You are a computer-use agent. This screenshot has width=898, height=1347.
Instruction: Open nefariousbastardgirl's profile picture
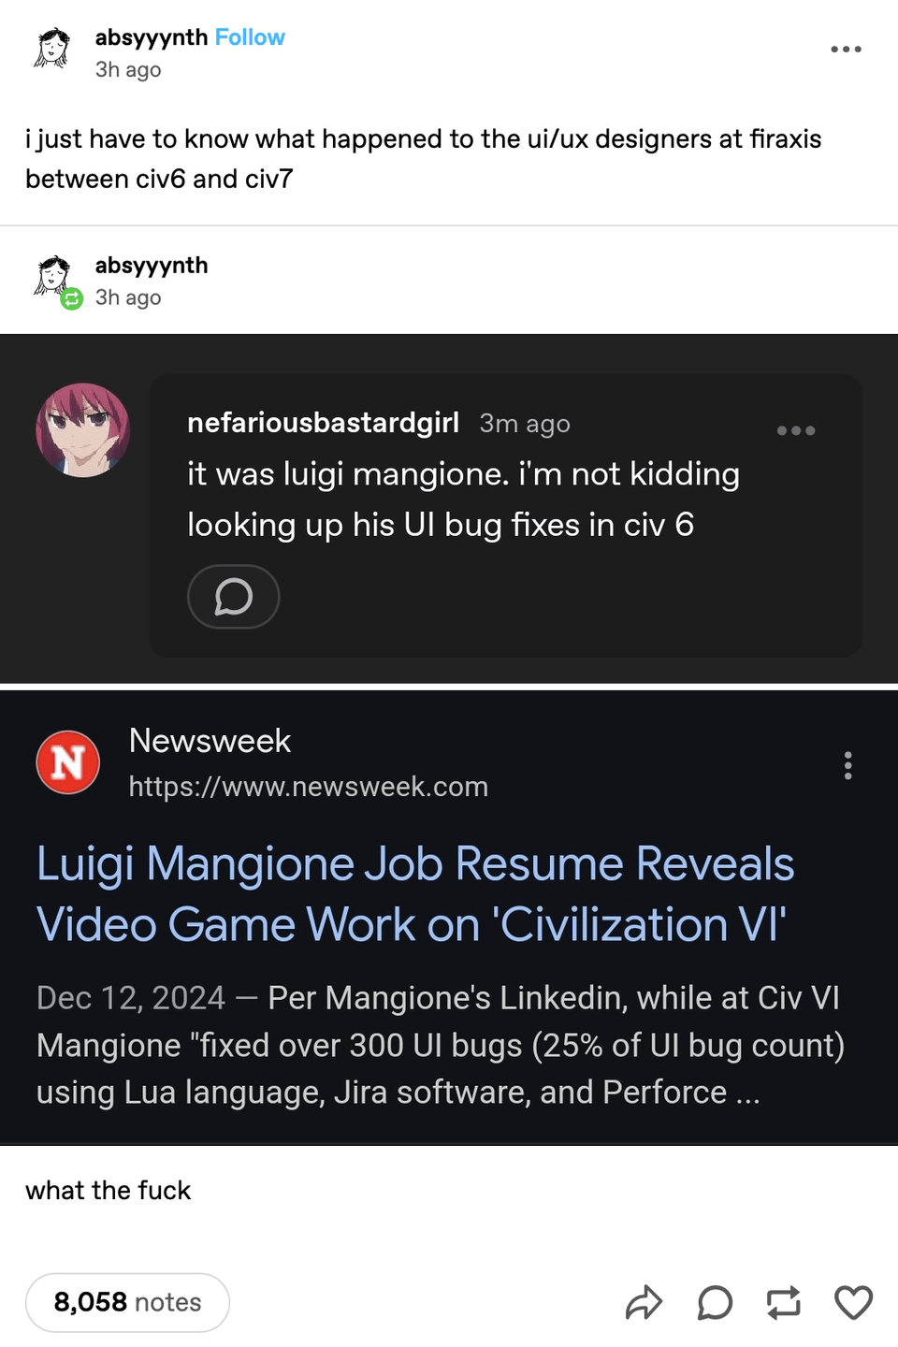click(x=82, y=429)
